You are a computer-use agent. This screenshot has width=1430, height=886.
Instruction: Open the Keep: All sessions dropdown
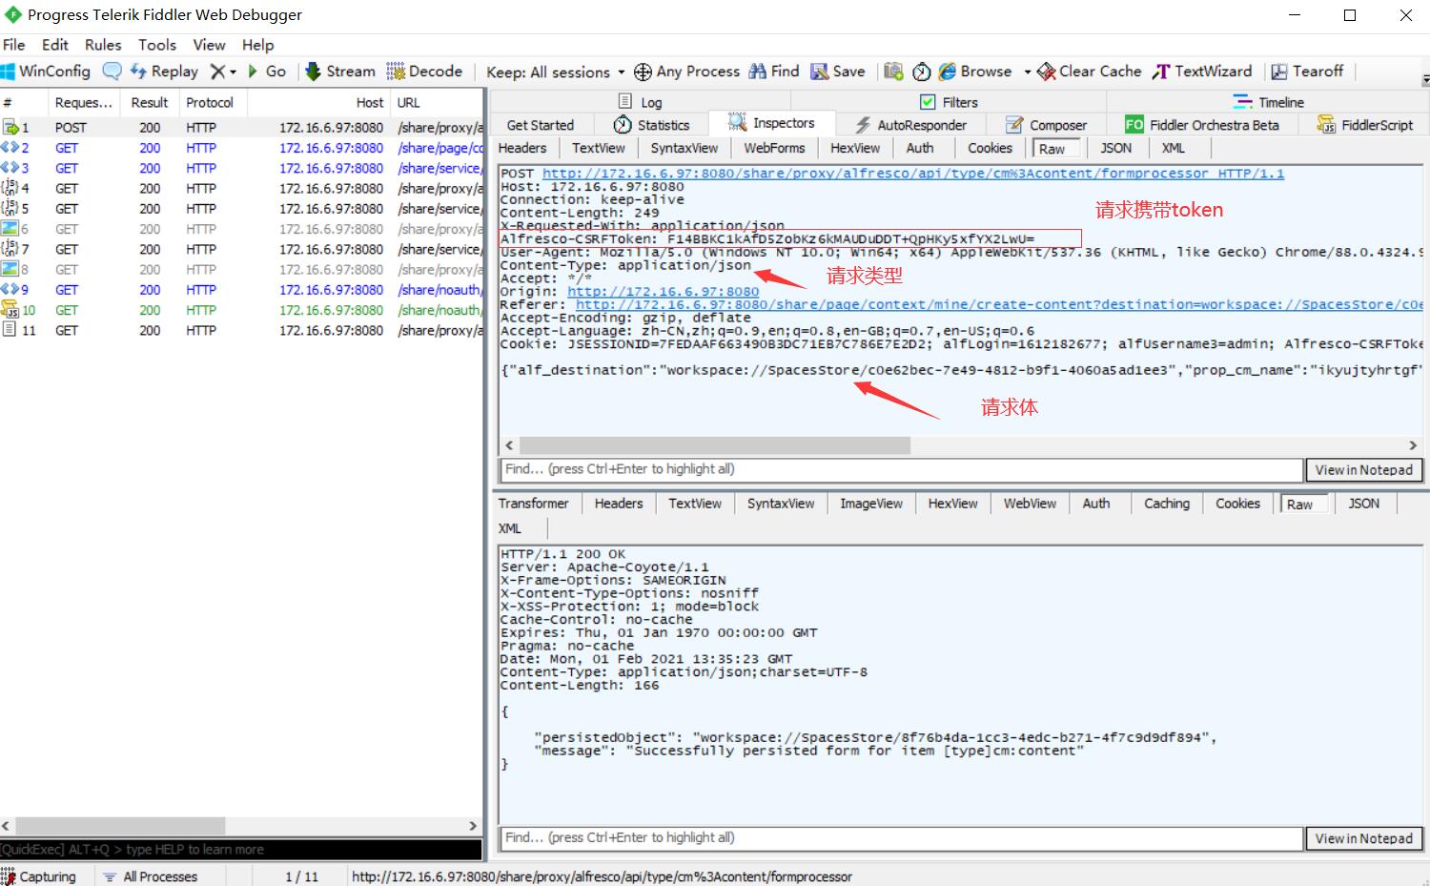point(555,72)
